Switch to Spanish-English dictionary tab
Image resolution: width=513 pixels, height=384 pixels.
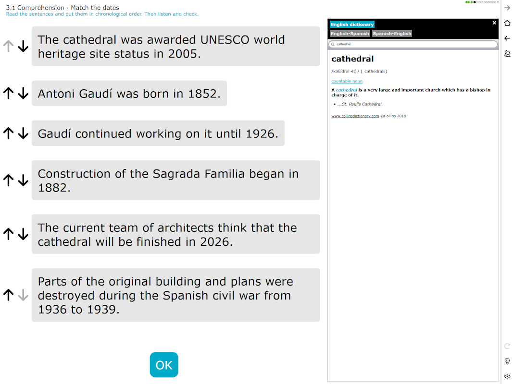[392, 33]
